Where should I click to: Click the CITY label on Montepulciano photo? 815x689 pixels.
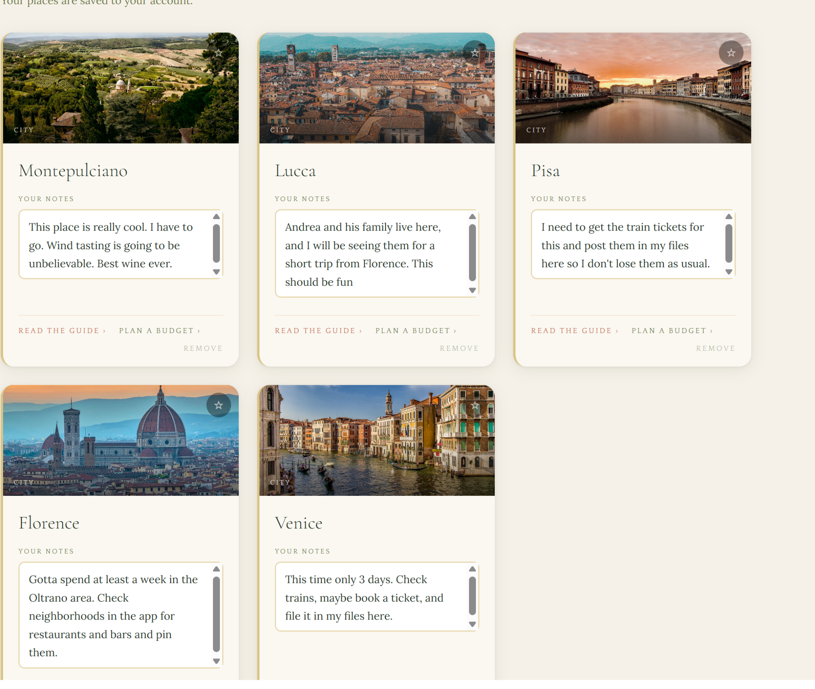click(x=24, y=130)
